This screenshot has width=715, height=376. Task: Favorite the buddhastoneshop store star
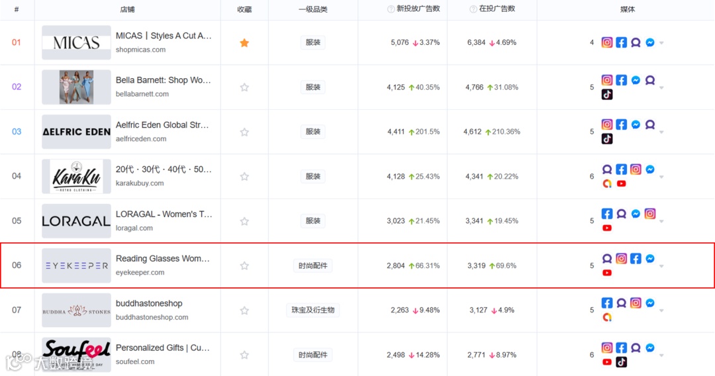tap(244, 310)
